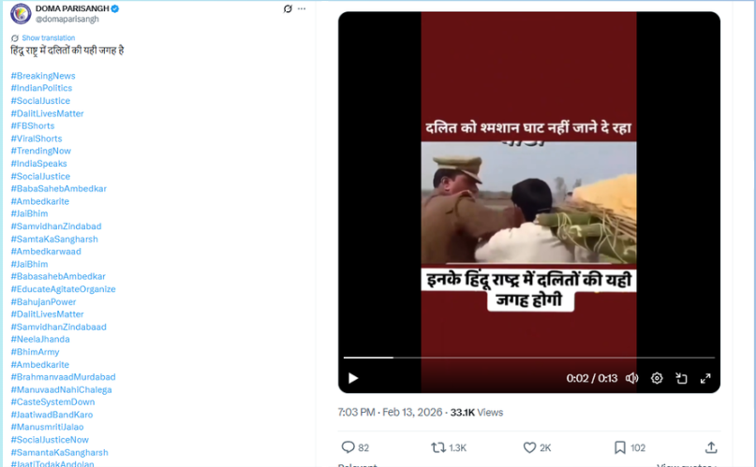Like the post with the heart icon
Screen dimensions: 756x467
click(529, 447)
